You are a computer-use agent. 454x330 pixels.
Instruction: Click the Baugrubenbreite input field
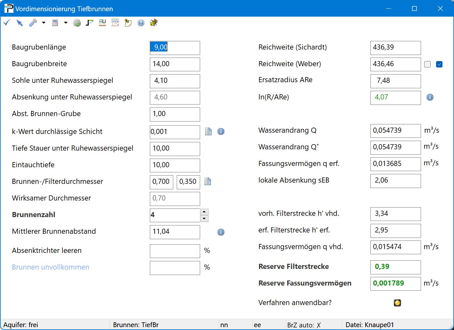175,64
